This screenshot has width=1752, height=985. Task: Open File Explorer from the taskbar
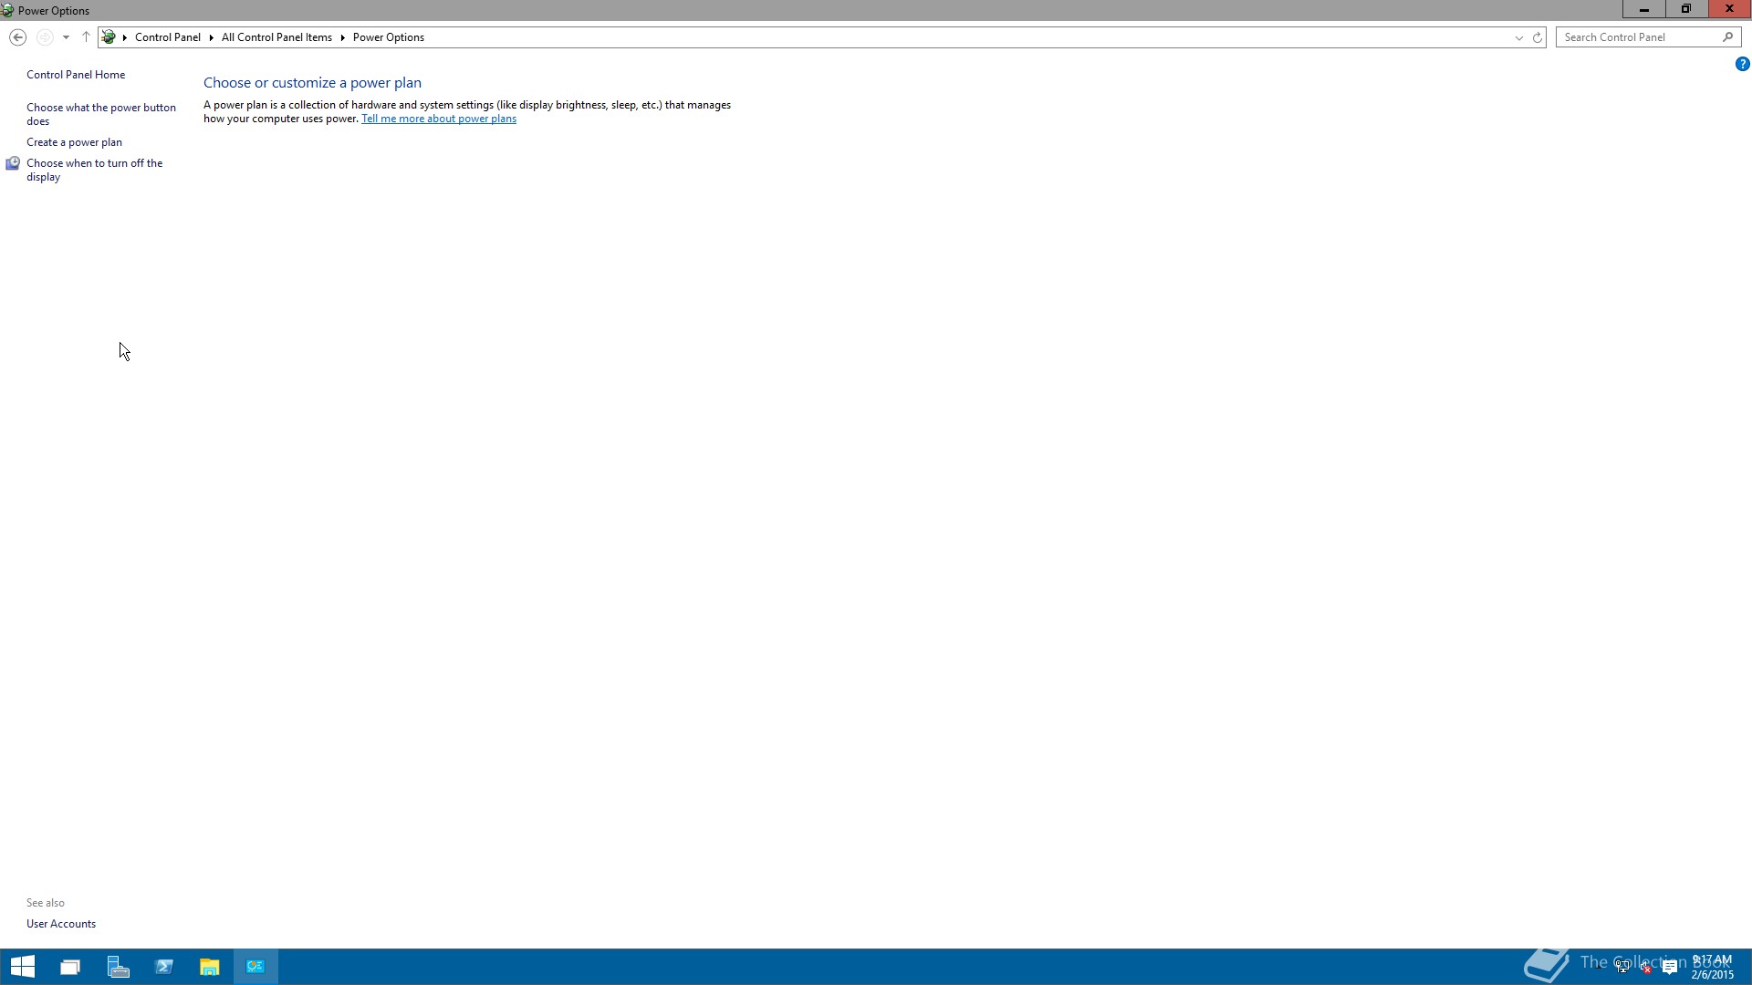(210, 967)
